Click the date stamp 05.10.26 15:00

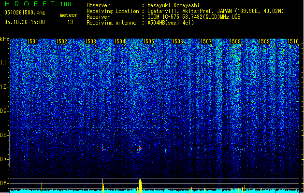pos(25,22)
